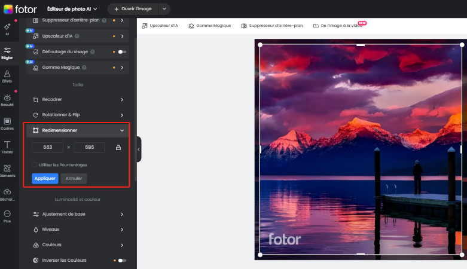This screenshot has height=269, width=467.
Task: Open the upload (Téléchar...) sidebar tab
Action: coord(7,194)
